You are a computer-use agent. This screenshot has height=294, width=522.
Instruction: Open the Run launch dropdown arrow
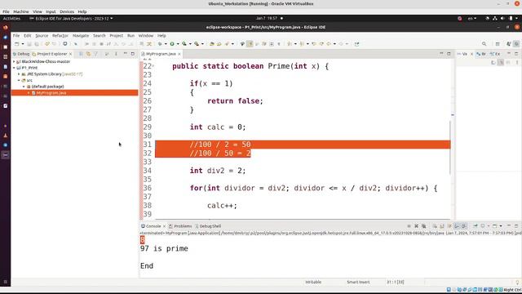click(178, 44)
